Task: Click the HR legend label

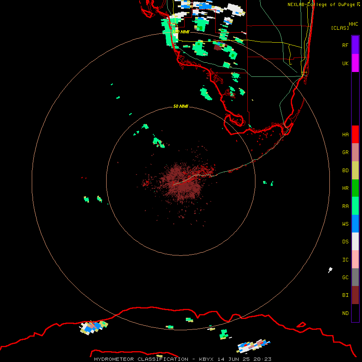Action: coord(346,188)
